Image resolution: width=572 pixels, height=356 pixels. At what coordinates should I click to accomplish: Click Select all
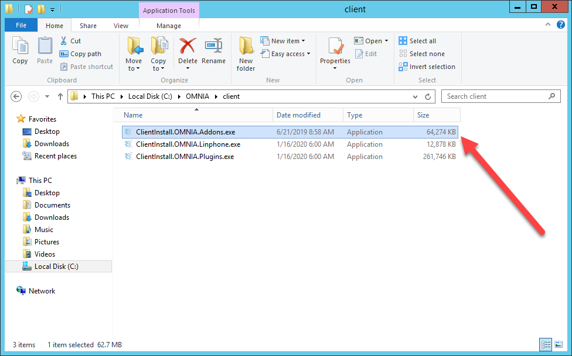point(417,41)
